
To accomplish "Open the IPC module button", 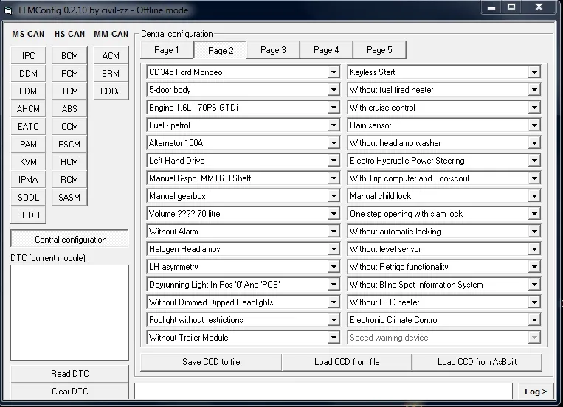I will coord(28,56).
